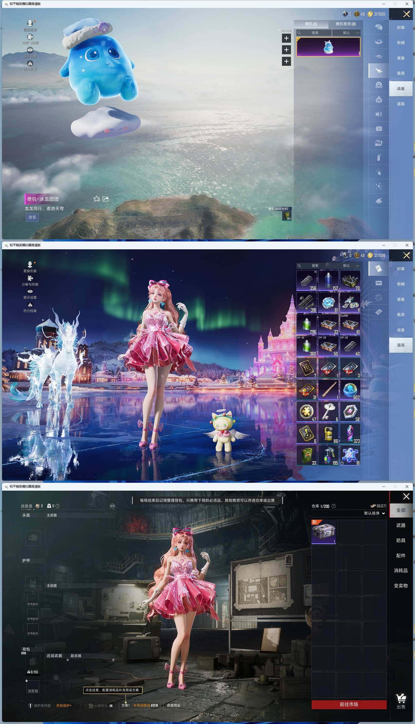Click the 改名 button under 僚机-冰龙团团
This screenshot has width=415, height=724.
(x=32, y=217)
